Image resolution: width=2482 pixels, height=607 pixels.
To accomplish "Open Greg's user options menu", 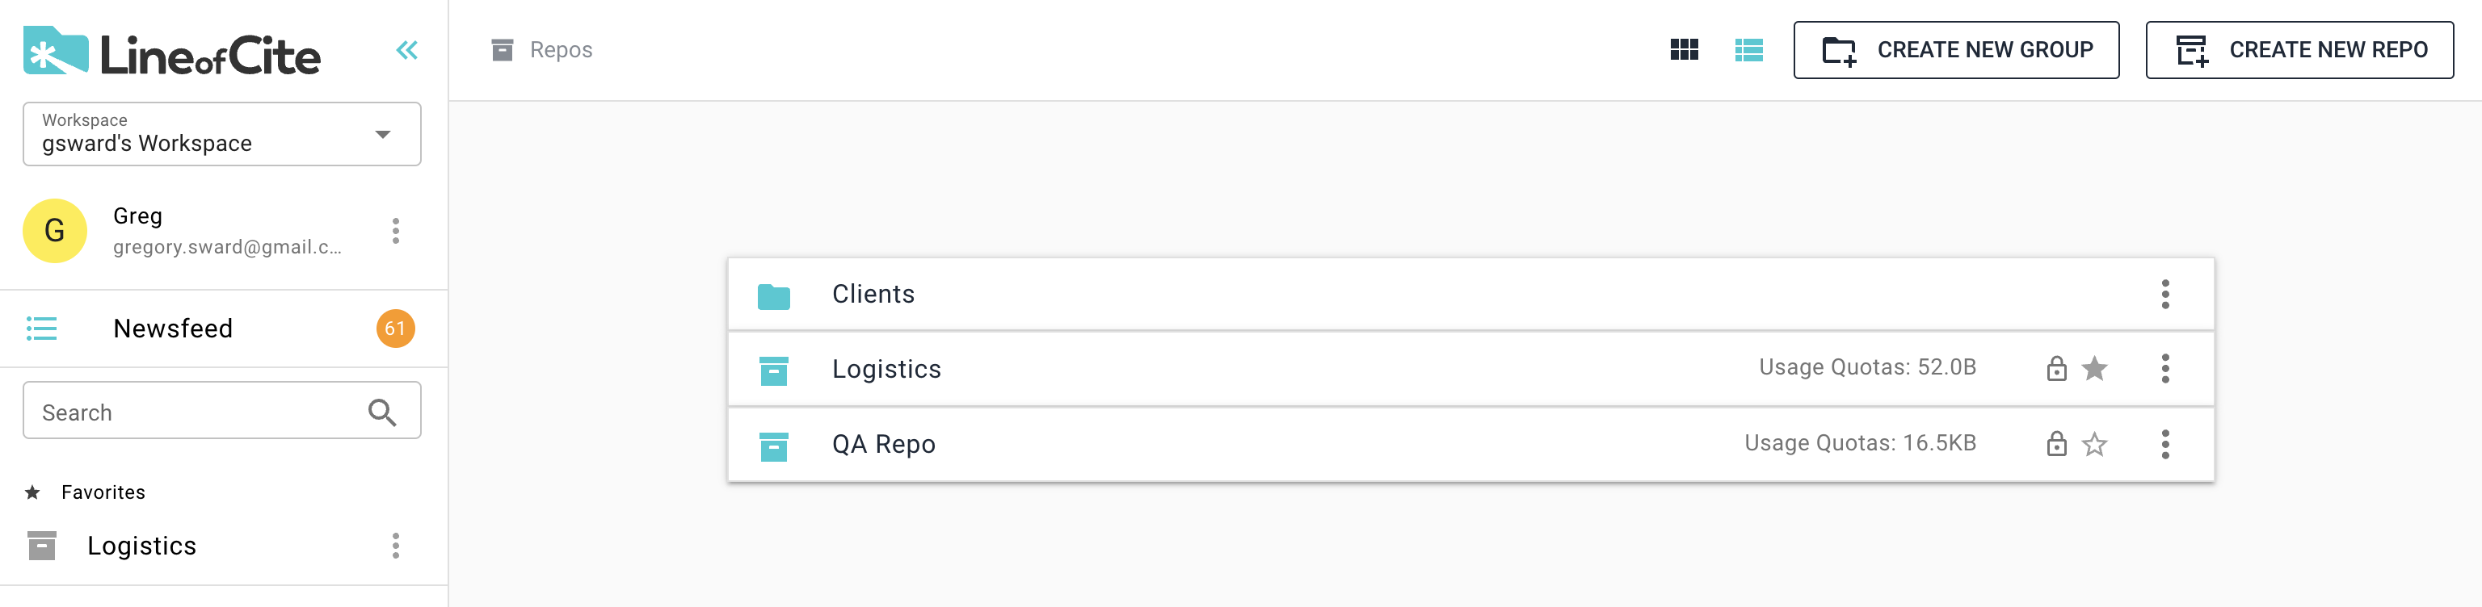I will point(395,231).
